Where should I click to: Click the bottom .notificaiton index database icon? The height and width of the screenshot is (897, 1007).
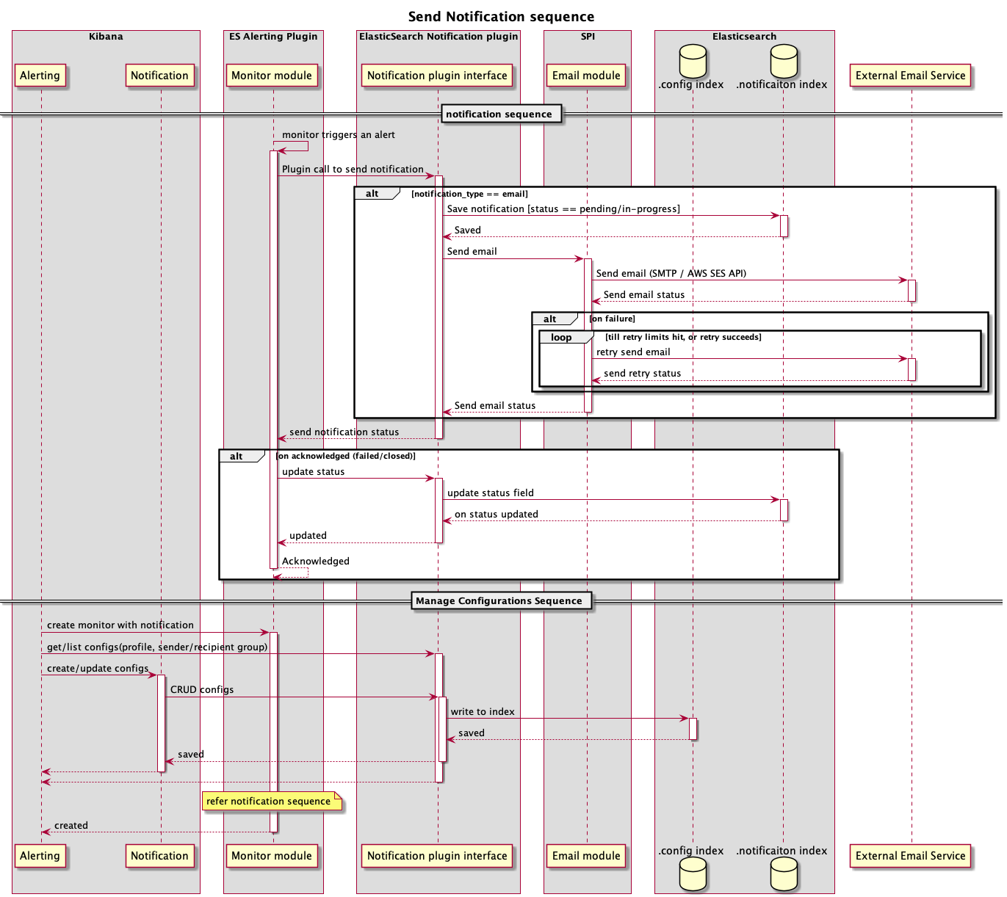tap(784, 874)
